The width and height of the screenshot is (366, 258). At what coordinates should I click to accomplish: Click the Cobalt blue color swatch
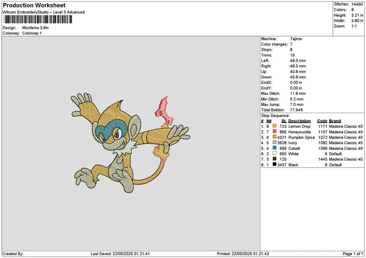(274, 148)
